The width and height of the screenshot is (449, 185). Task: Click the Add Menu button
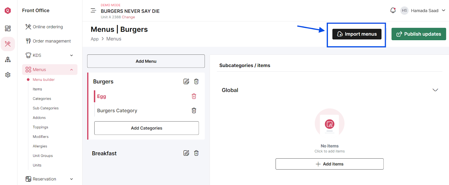146,61
